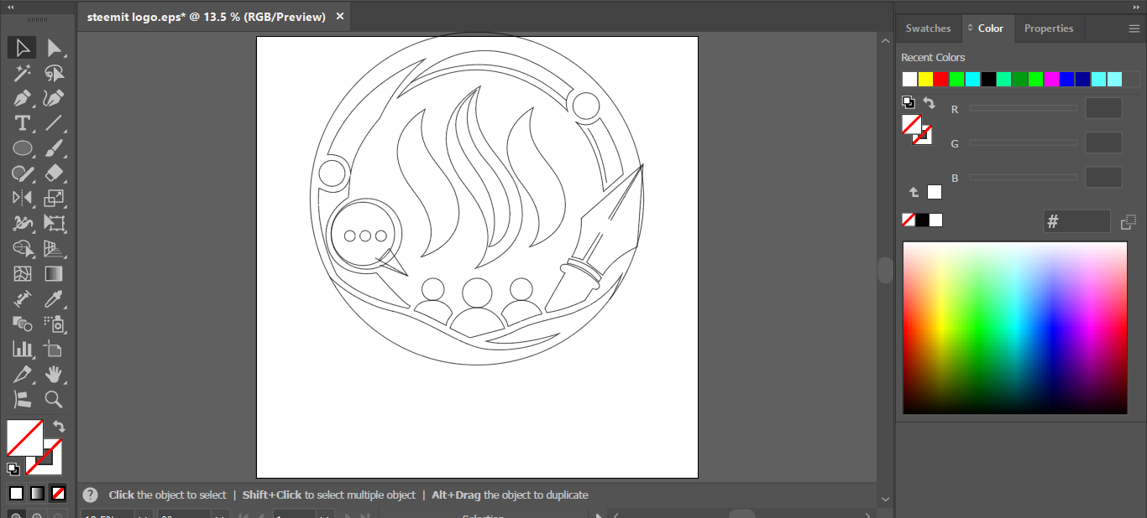The width and height of the screenshot is (1147, 518).
Task: Select the Reflect tool
Action: [23, 199]
